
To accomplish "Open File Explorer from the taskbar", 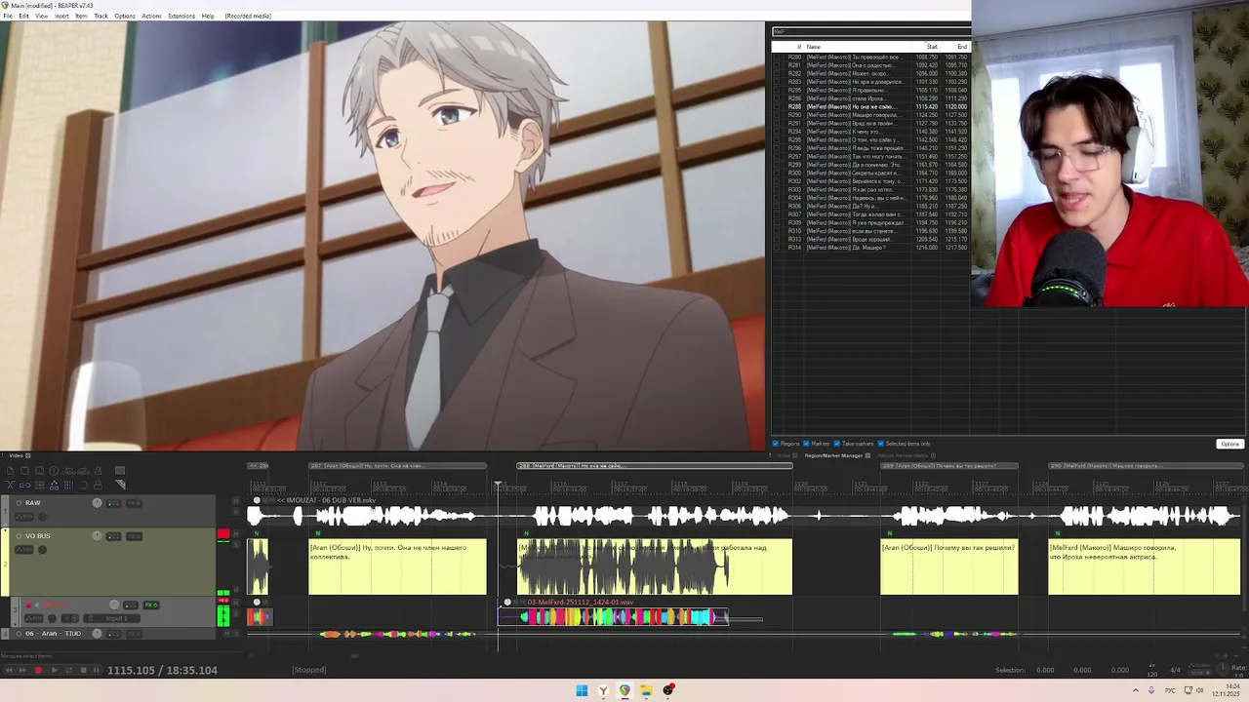I will click(x=646, y=690).
